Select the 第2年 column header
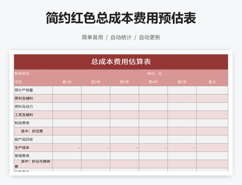 (x=96, y=82)
